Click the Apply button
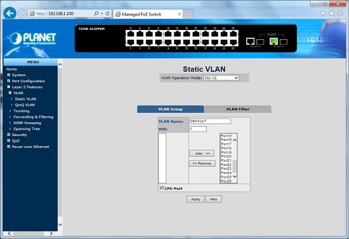The height and width of the screenshot is (239, 349). point(196,199)
